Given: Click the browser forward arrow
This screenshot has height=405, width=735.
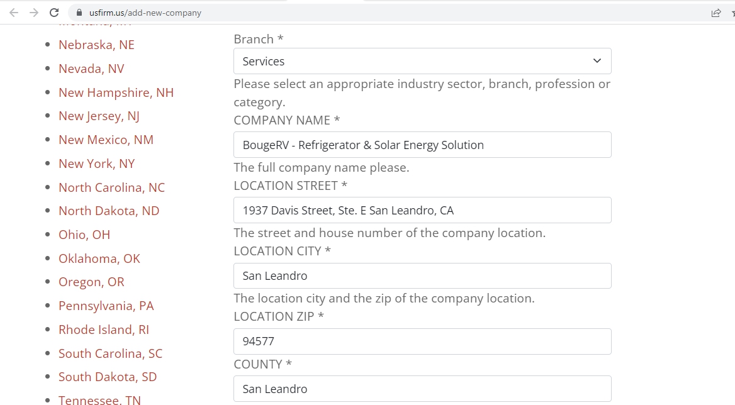Looking at the screenshot, I should [x=34, y=13].
